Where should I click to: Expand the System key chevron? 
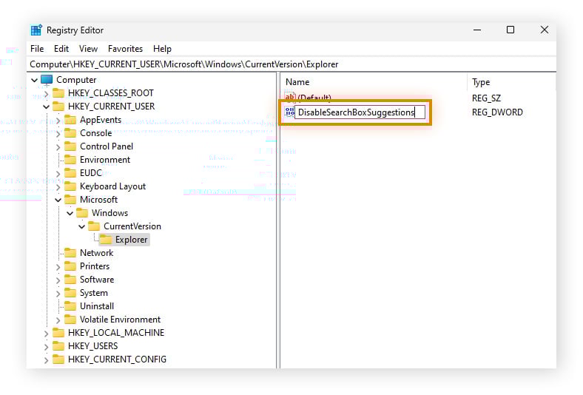pyautogui.click(x=58, y=294)
